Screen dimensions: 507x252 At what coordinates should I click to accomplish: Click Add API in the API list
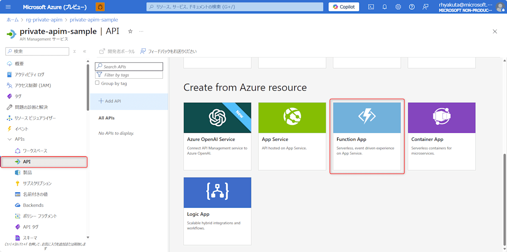tap(129, 101)
